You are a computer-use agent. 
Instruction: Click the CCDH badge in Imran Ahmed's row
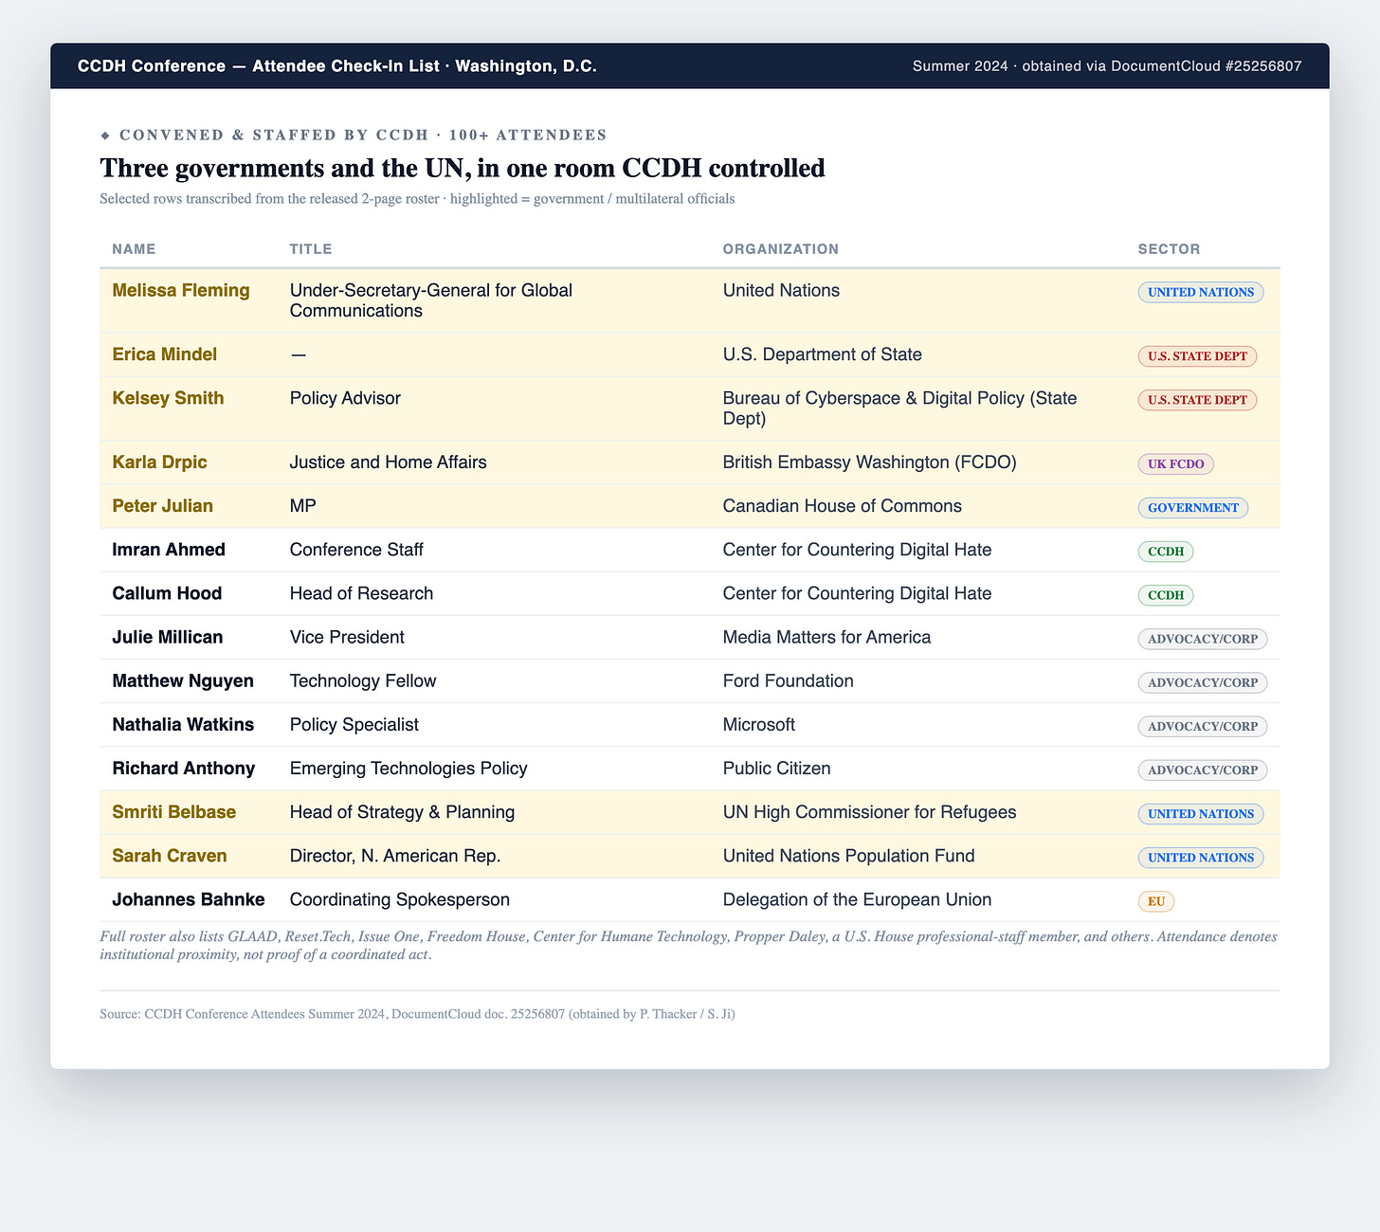tap(1166, 552)
